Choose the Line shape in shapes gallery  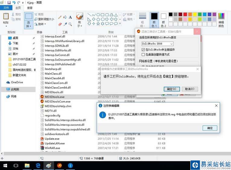click(x=89, y=15)
